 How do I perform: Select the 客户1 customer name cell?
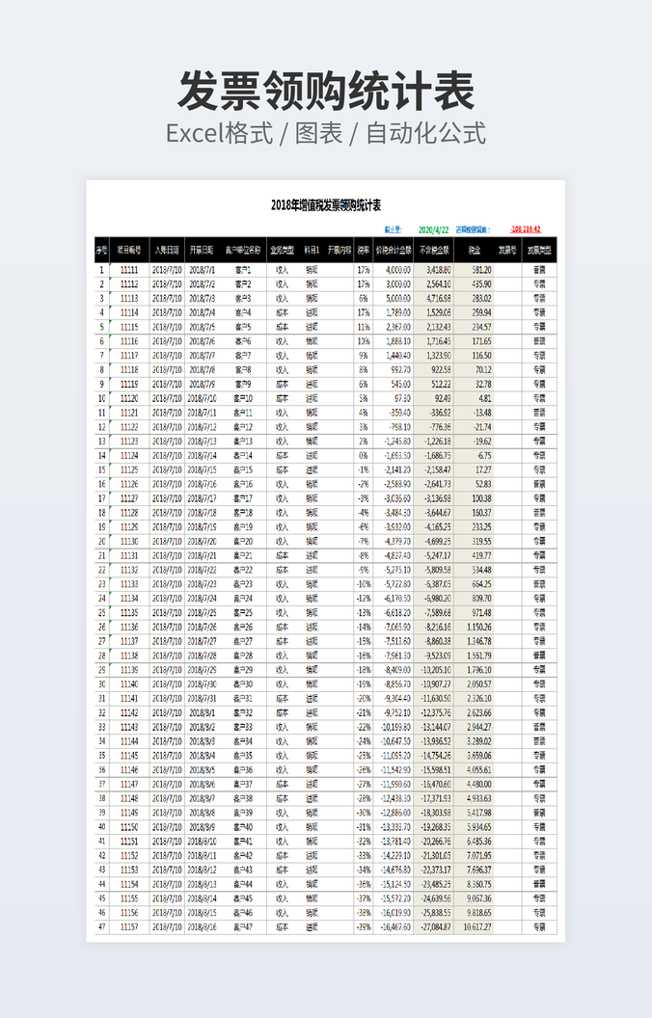(x=242, y=270)
